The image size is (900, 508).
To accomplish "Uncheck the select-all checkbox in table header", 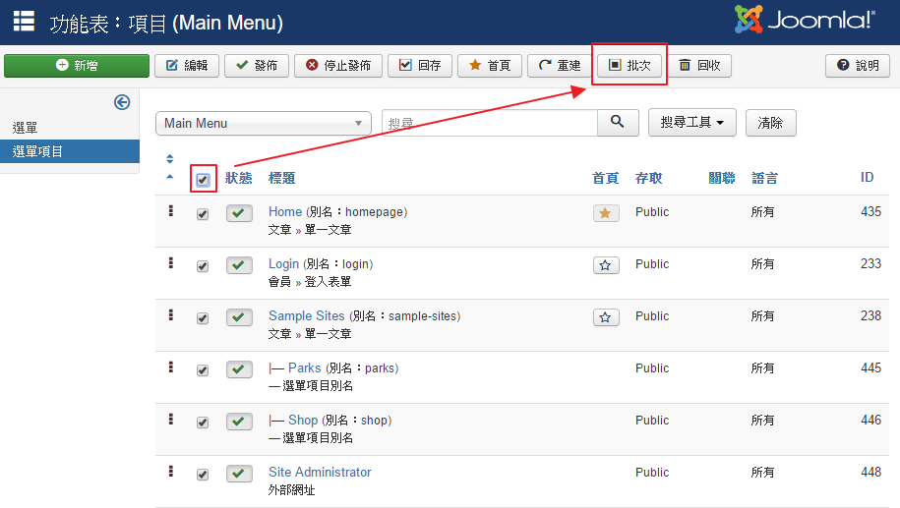I will pos(203,180).
